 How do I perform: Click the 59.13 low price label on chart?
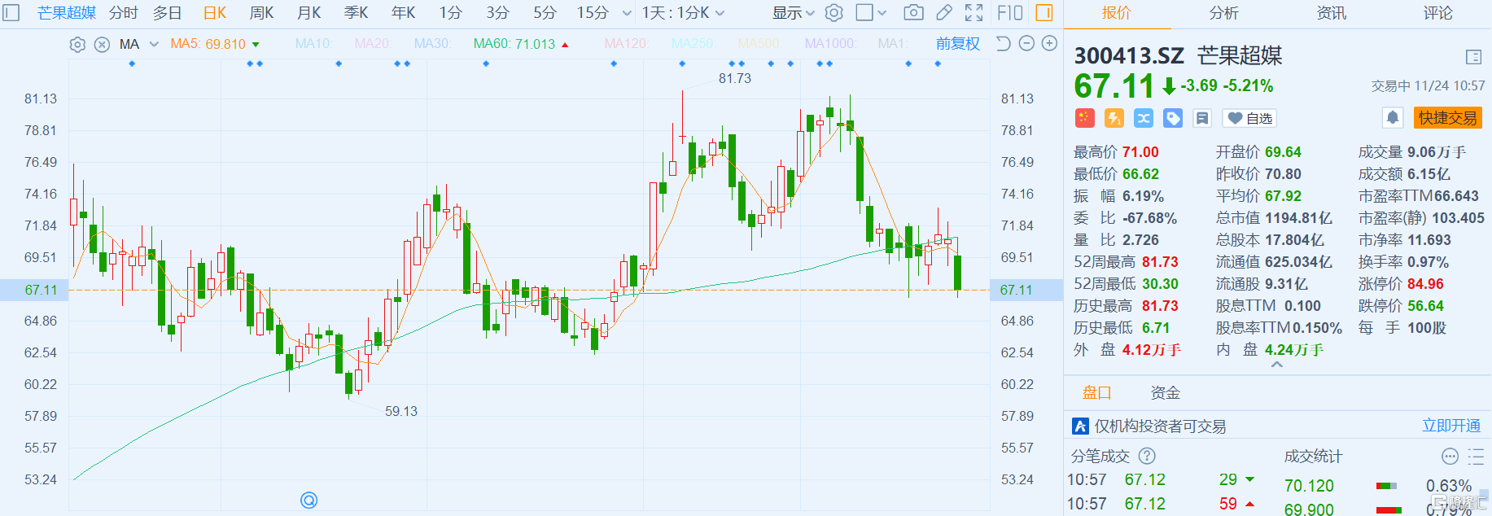click(401, 411)
